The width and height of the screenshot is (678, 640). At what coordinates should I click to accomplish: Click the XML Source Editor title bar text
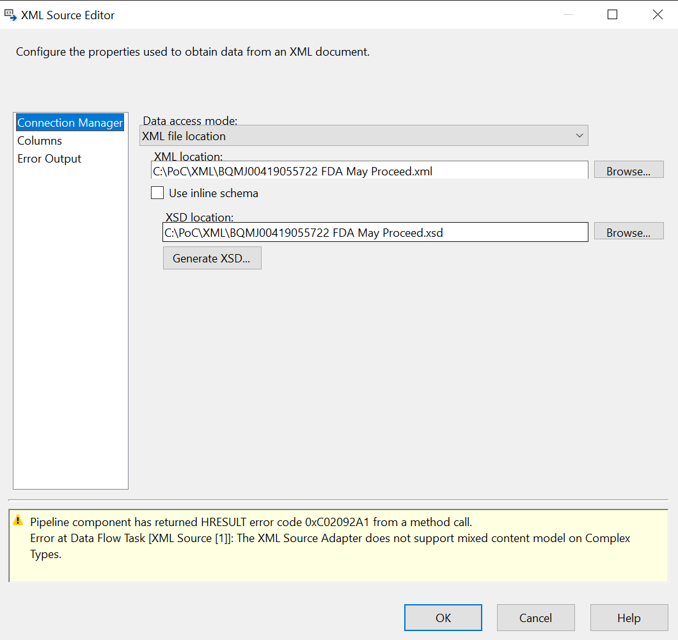[68, 15]
